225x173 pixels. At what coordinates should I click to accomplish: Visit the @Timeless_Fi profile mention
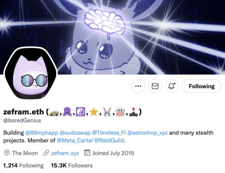pos(109,133)
